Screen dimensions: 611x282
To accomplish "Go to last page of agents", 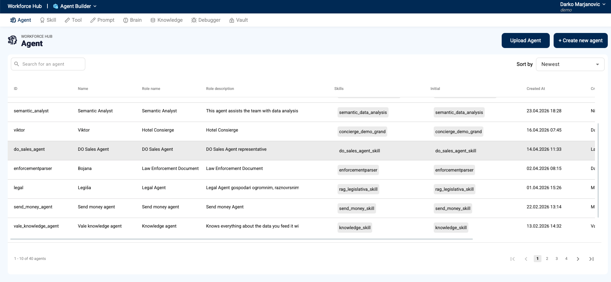I will coord(591,259).
